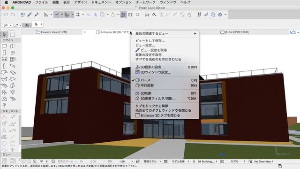Select the Arrow tool in toolbox

coord(4,34)
